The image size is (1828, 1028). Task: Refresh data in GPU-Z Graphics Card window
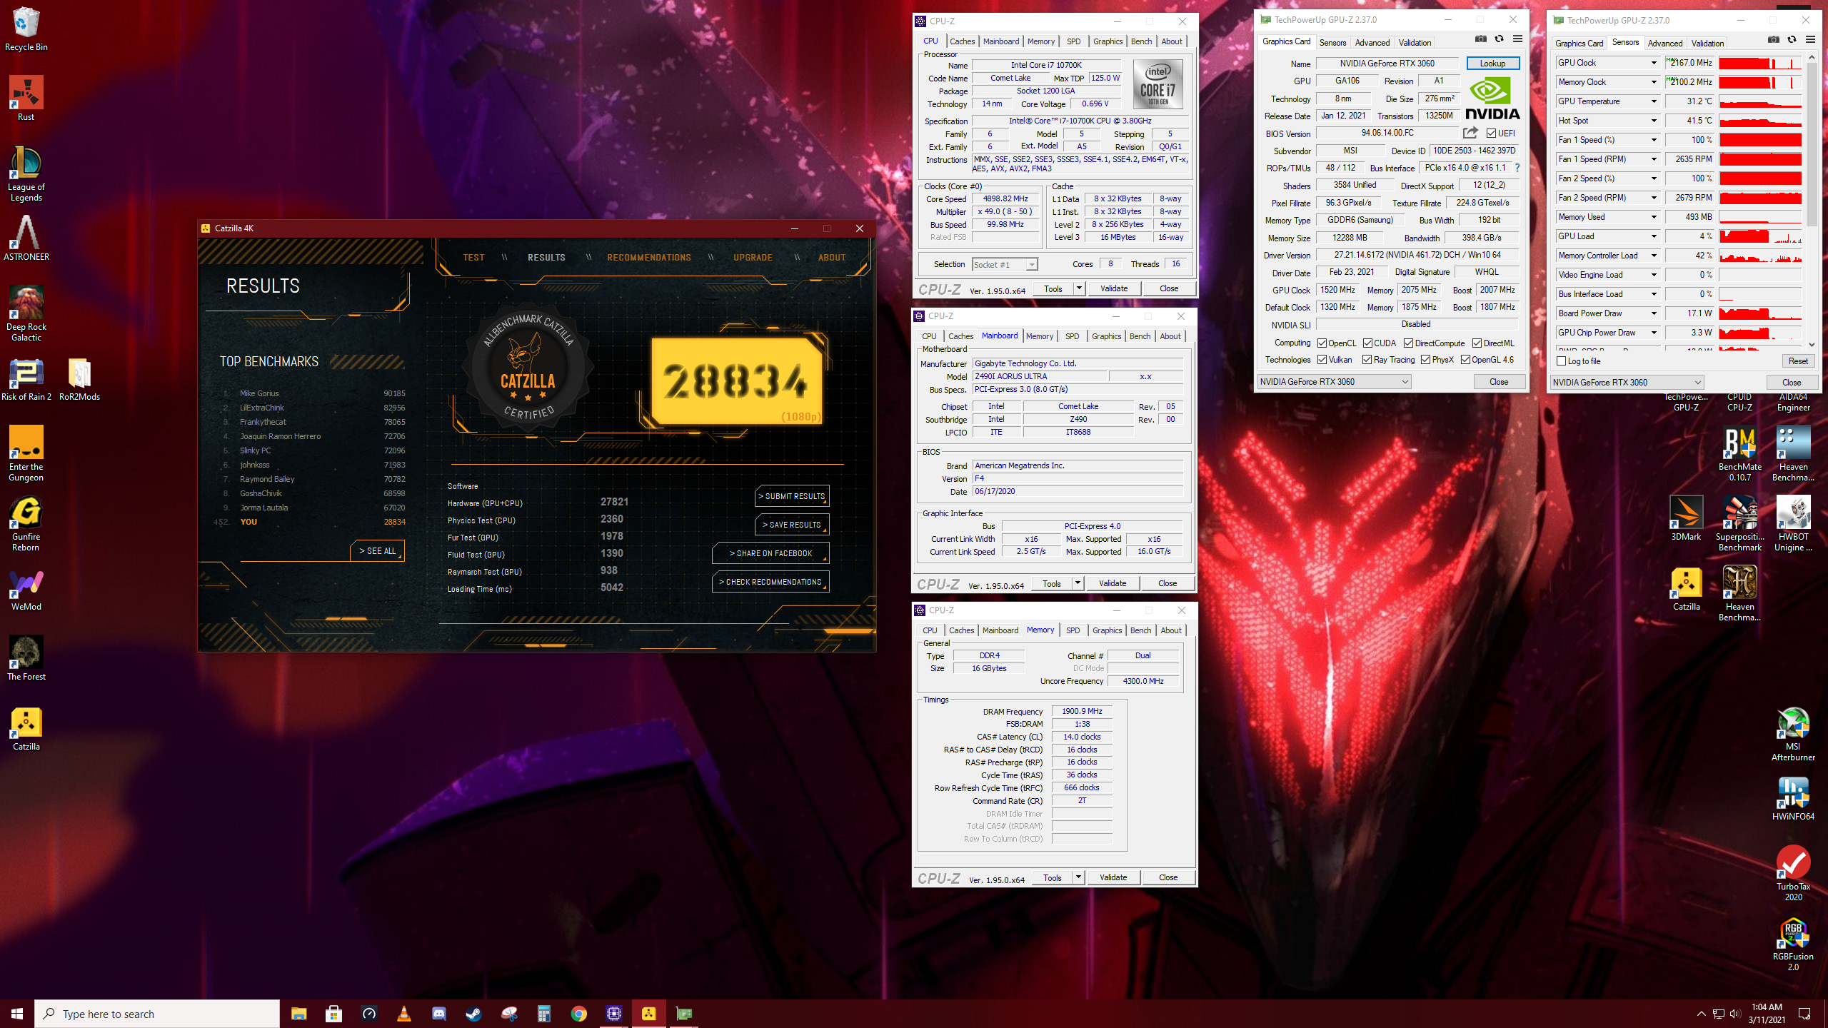tap(1499, 39)
